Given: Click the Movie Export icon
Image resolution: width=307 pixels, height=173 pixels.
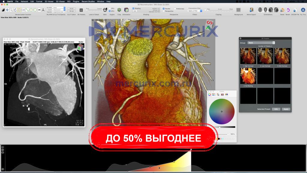Looking at the screenshot, I should (252, 10).
